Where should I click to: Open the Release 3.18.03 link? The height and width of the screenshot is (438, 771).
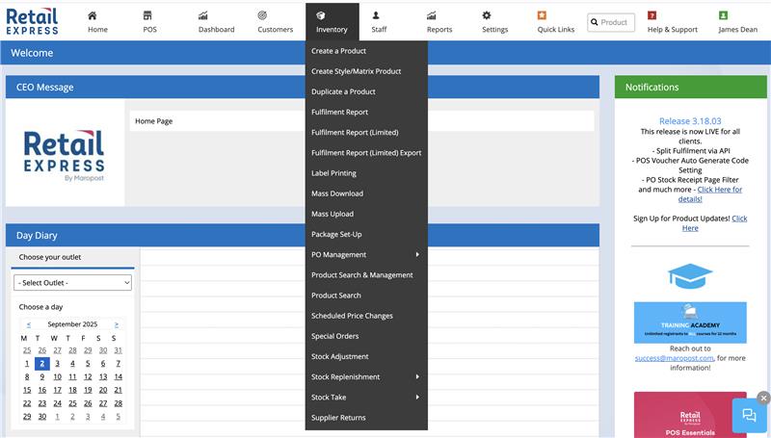(x=690, y=120)
